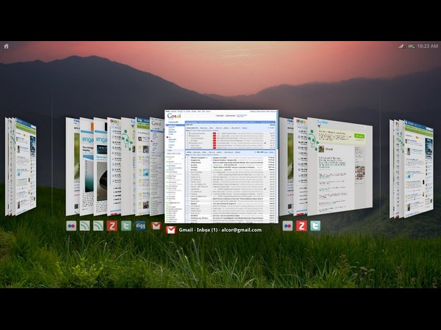Open the centered Gmail inbox window preview

click(221, 166)
